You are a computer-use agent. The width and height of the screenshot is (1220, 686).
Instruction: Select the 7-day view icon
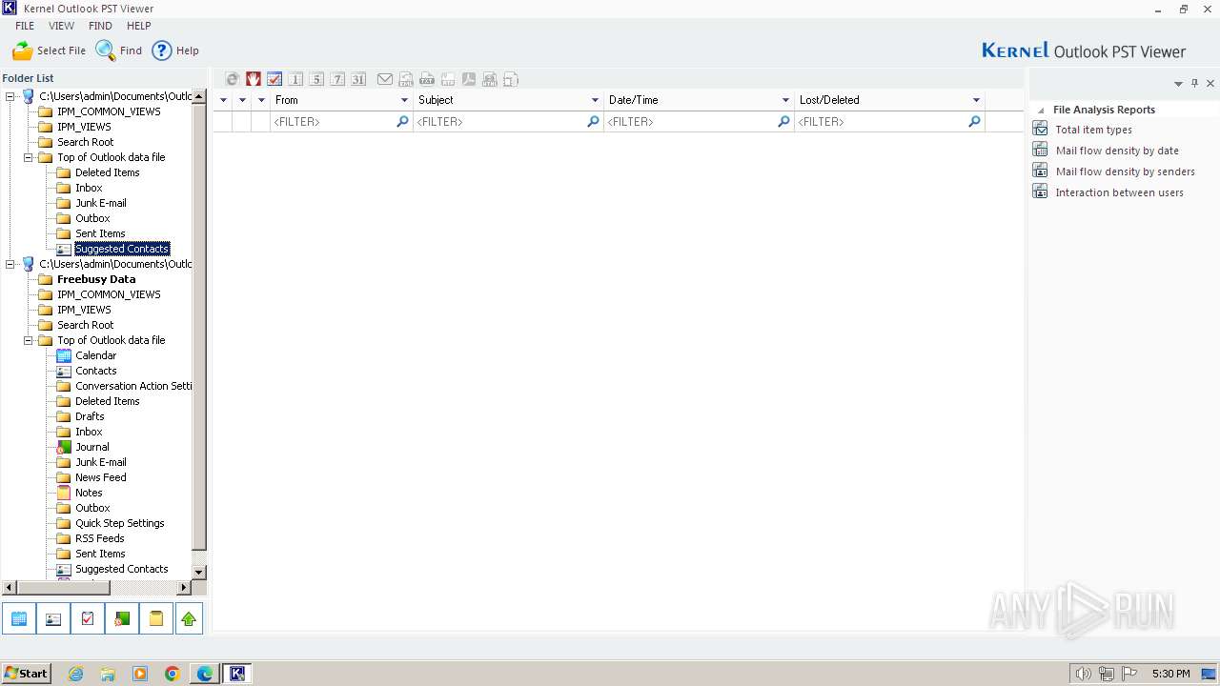coord(337,79)
